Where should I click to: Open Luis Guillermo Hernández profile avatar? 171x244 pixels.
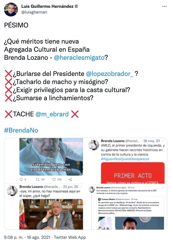point(11,10)
